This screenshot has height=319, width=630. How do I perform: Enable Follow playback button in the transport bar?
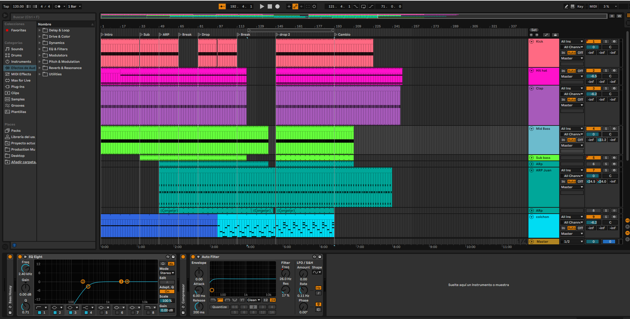pos(222,6)
